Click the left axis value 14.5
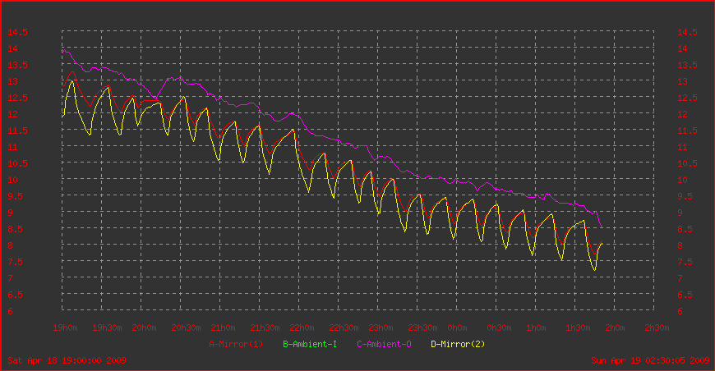This screenshot has height=371, width=715. pos(17,32)
